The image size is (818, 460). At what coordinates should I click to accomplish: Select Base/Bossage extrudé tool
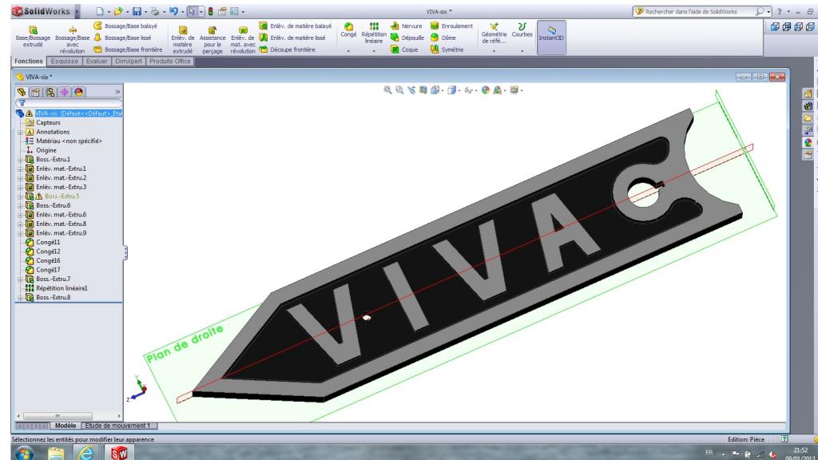click(33, 37)
